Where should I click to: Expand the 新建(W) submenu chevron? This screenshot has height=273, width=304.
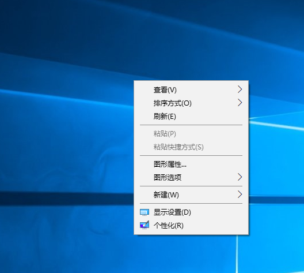[240, 195]
